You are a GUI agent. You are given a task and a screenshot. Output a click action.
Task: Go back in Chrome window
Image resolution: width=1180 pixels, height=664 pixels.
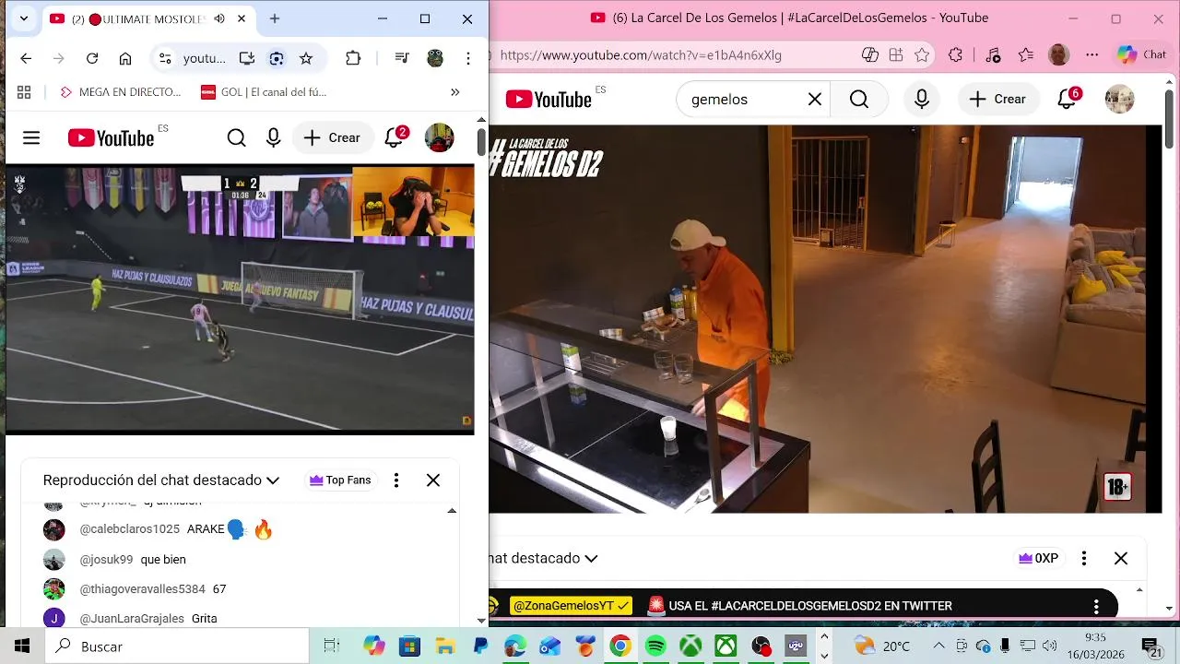coord(26,58)
